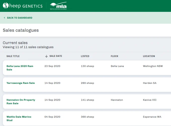
Task: Select the date 04 Sep 2020
Action: point(52,117)
